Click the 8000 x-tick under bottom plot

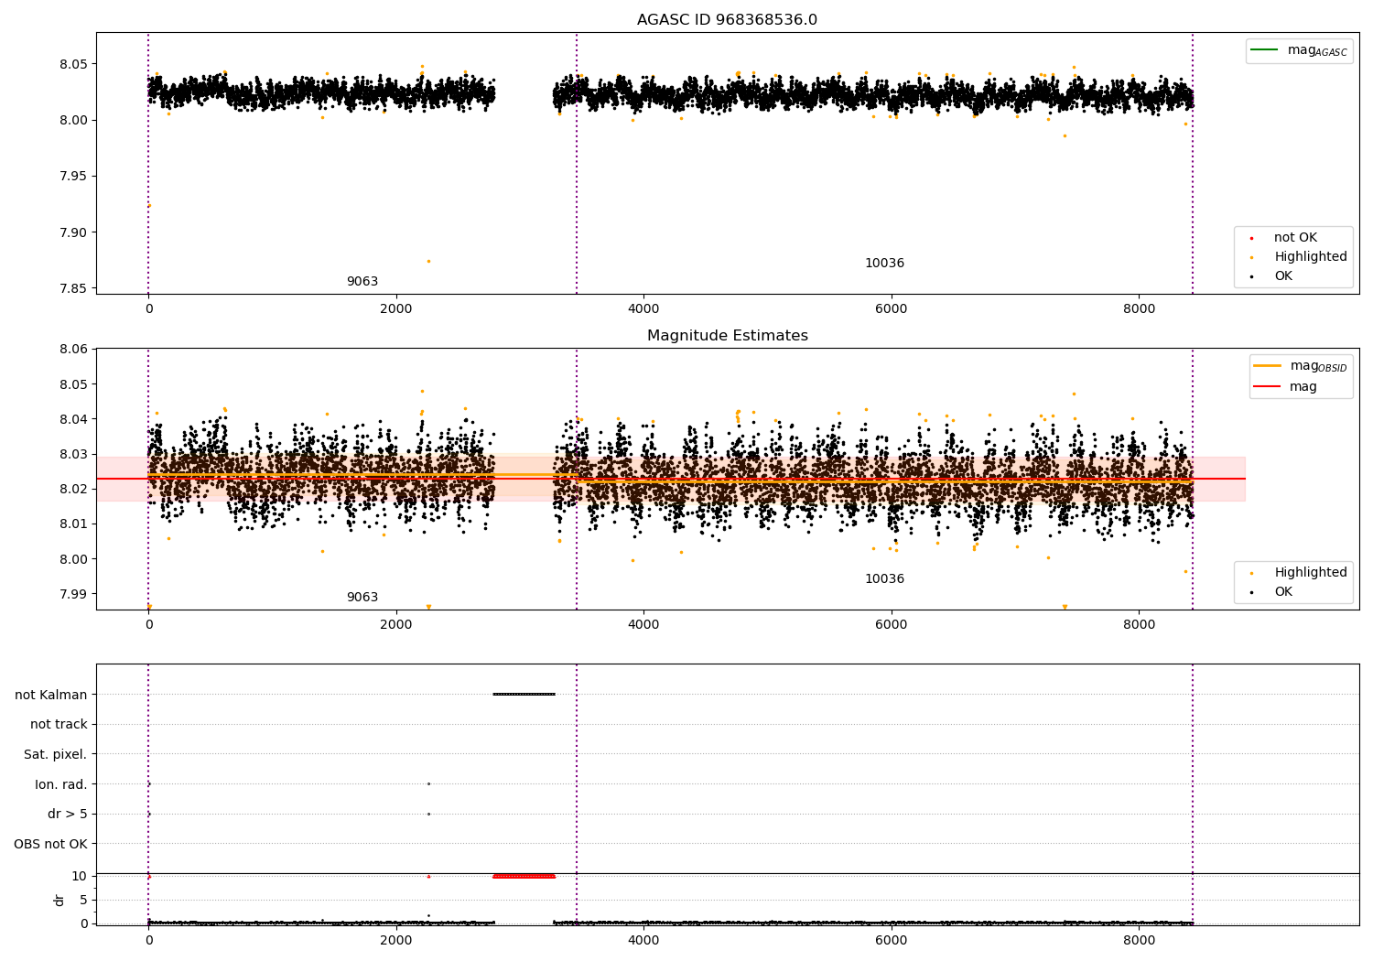tap(1139, 941)
